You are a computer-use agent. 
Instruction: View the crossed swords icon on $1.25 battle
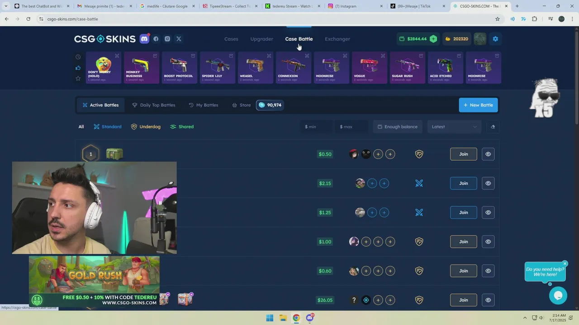point(419,213)
